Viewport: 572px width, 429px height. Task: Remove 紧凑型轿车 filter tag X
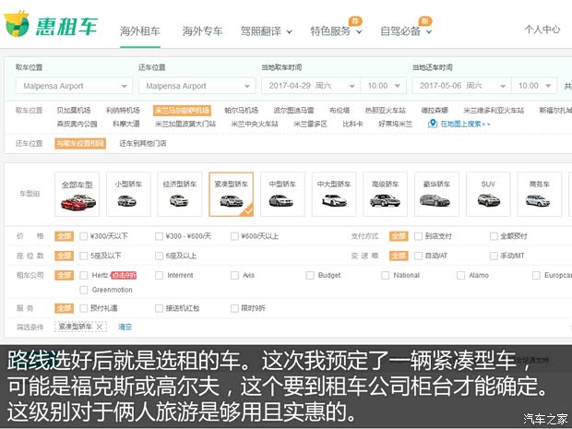pyautogui.click(x=100, y=327)
